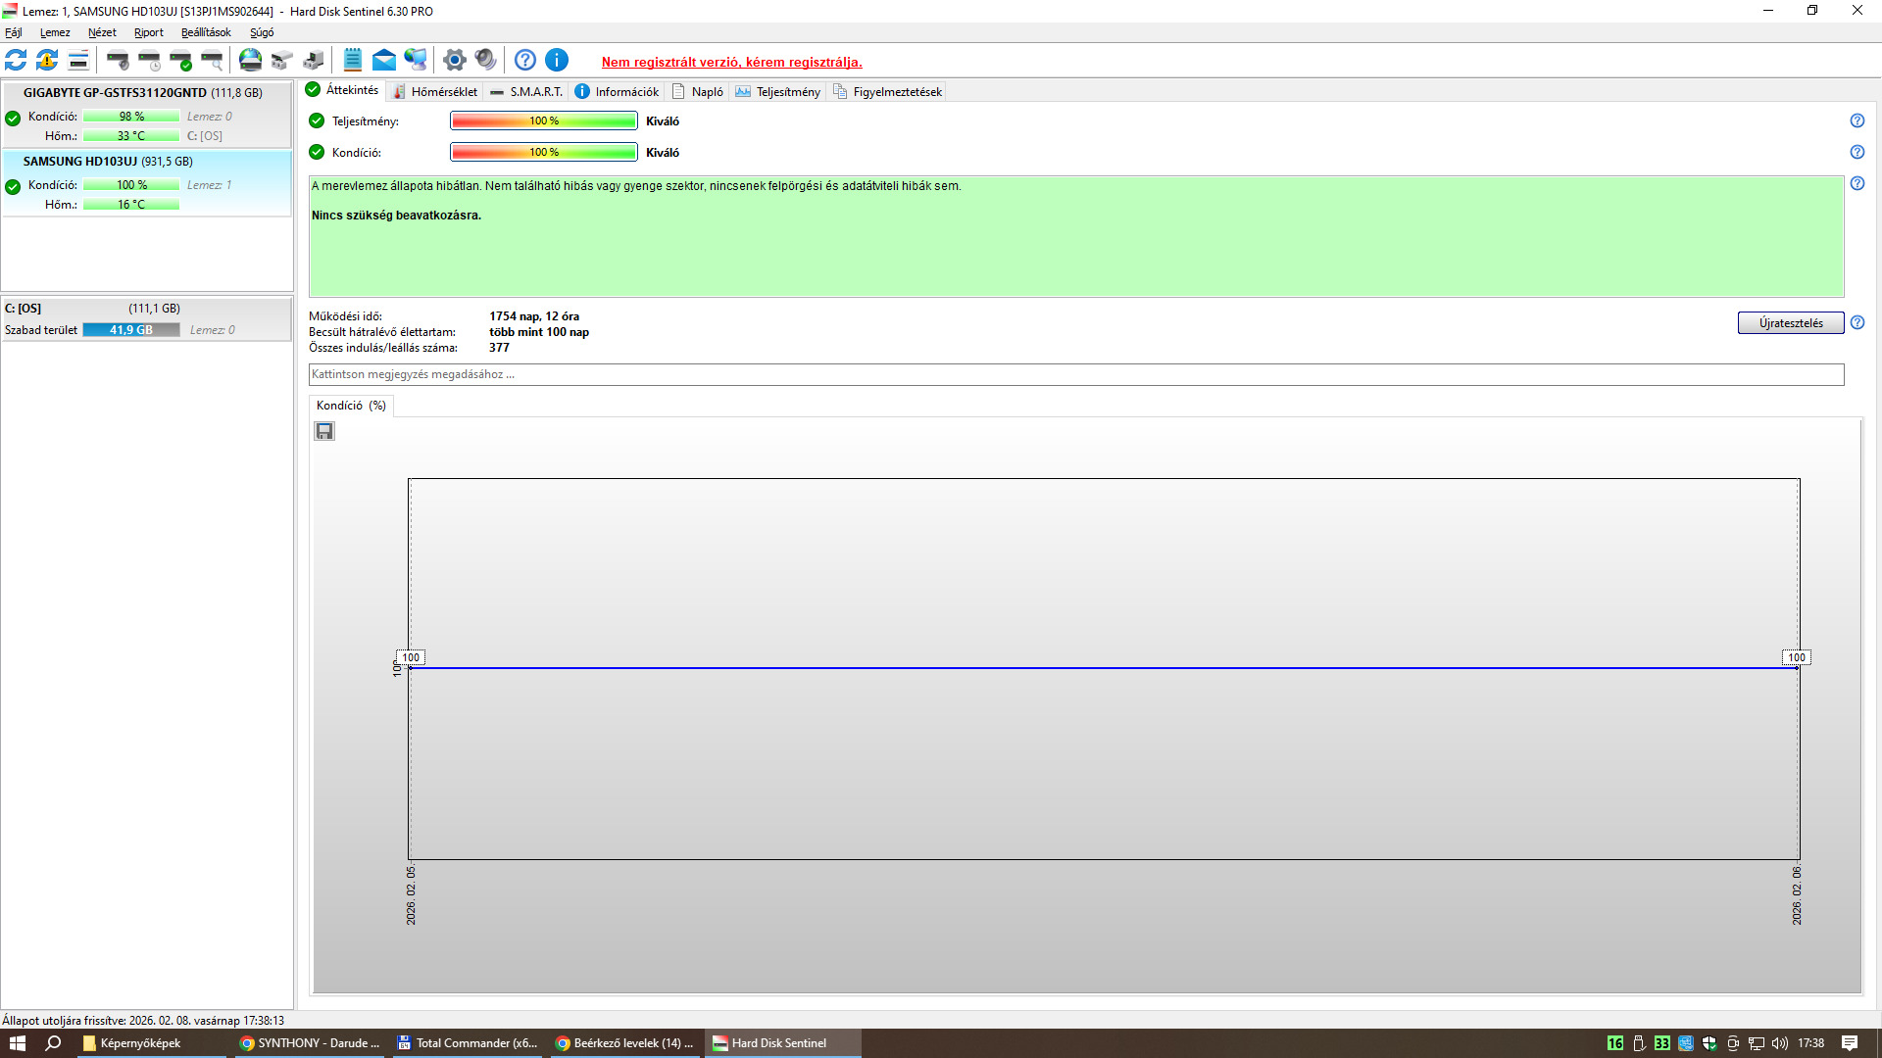Select the GIGABYTE GP-GSTFS31120GNTD disk entry
1882x1058 pixels.
pyautogui.click(x=143, y=93)
